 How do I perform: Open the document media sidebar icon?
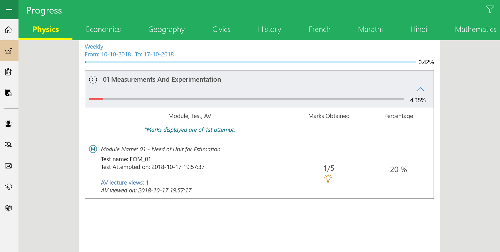point(9,93)
